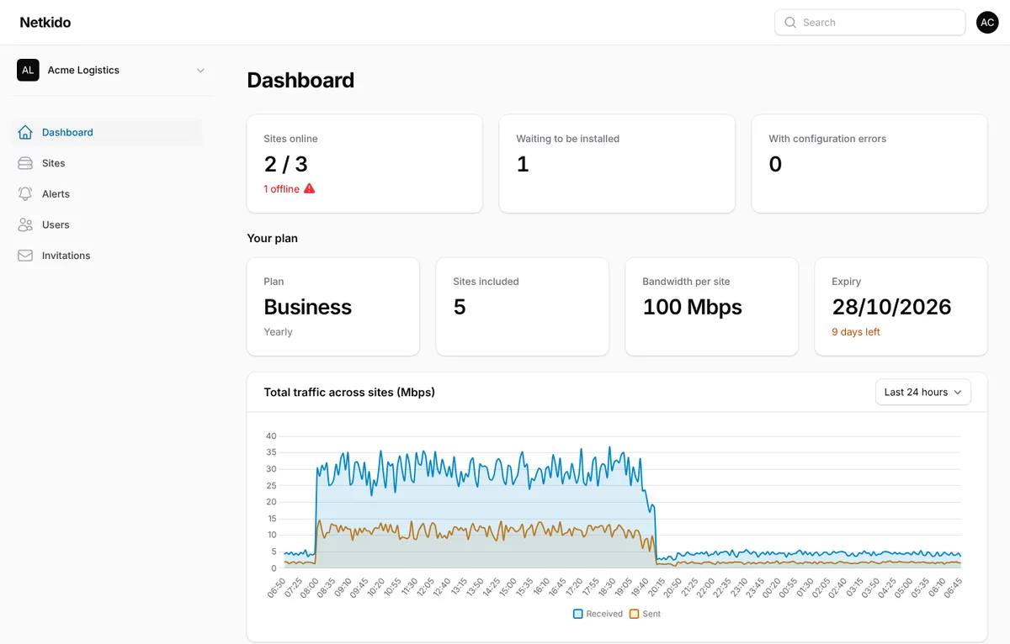This screenshot has width=1010, height=644.
Task: Click the 'Sites included' label
Action: (486, 282)
